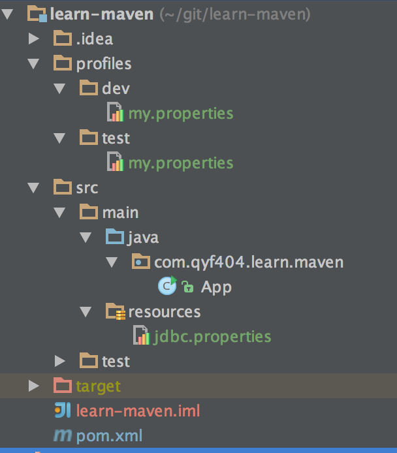Collapse the main folder arrow

click(x=59, y=213)
